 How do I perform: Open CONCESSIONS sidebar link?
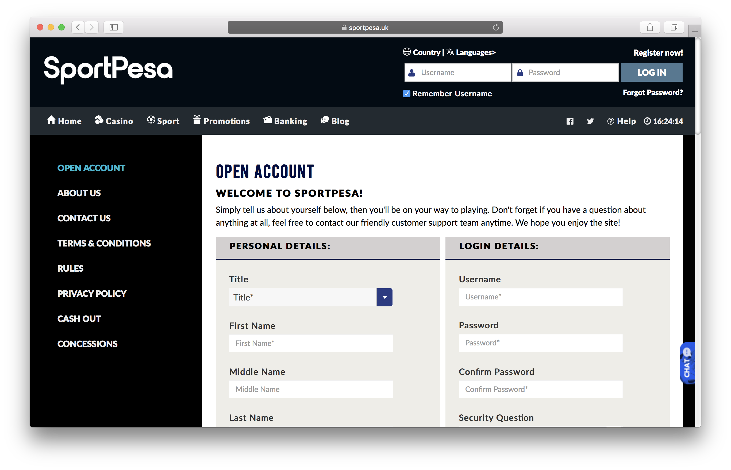pos(87,344)
